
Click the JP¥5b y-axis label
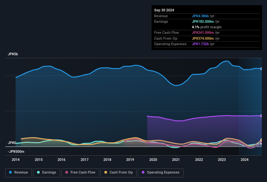coord(13,54)
